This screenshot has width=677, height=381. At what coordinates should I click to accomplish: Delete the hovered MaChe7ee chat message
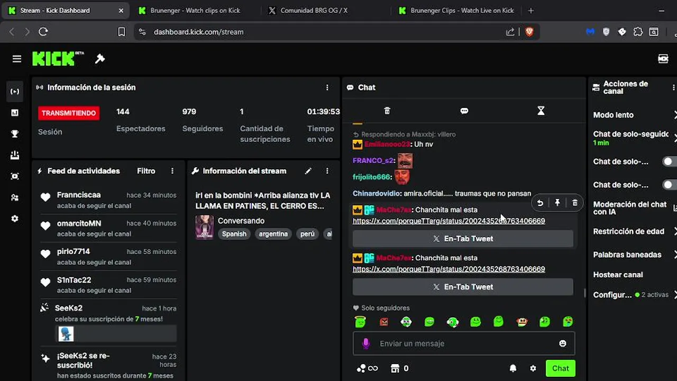pos(575,203)
